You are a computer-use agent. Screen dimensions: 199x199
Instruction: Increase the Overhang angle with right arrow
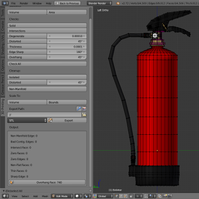point(84,57)
